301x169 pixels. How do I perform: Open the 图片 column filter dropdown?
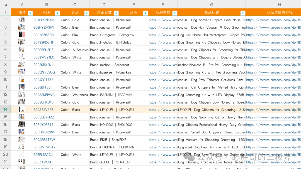(x=30, y=13)
